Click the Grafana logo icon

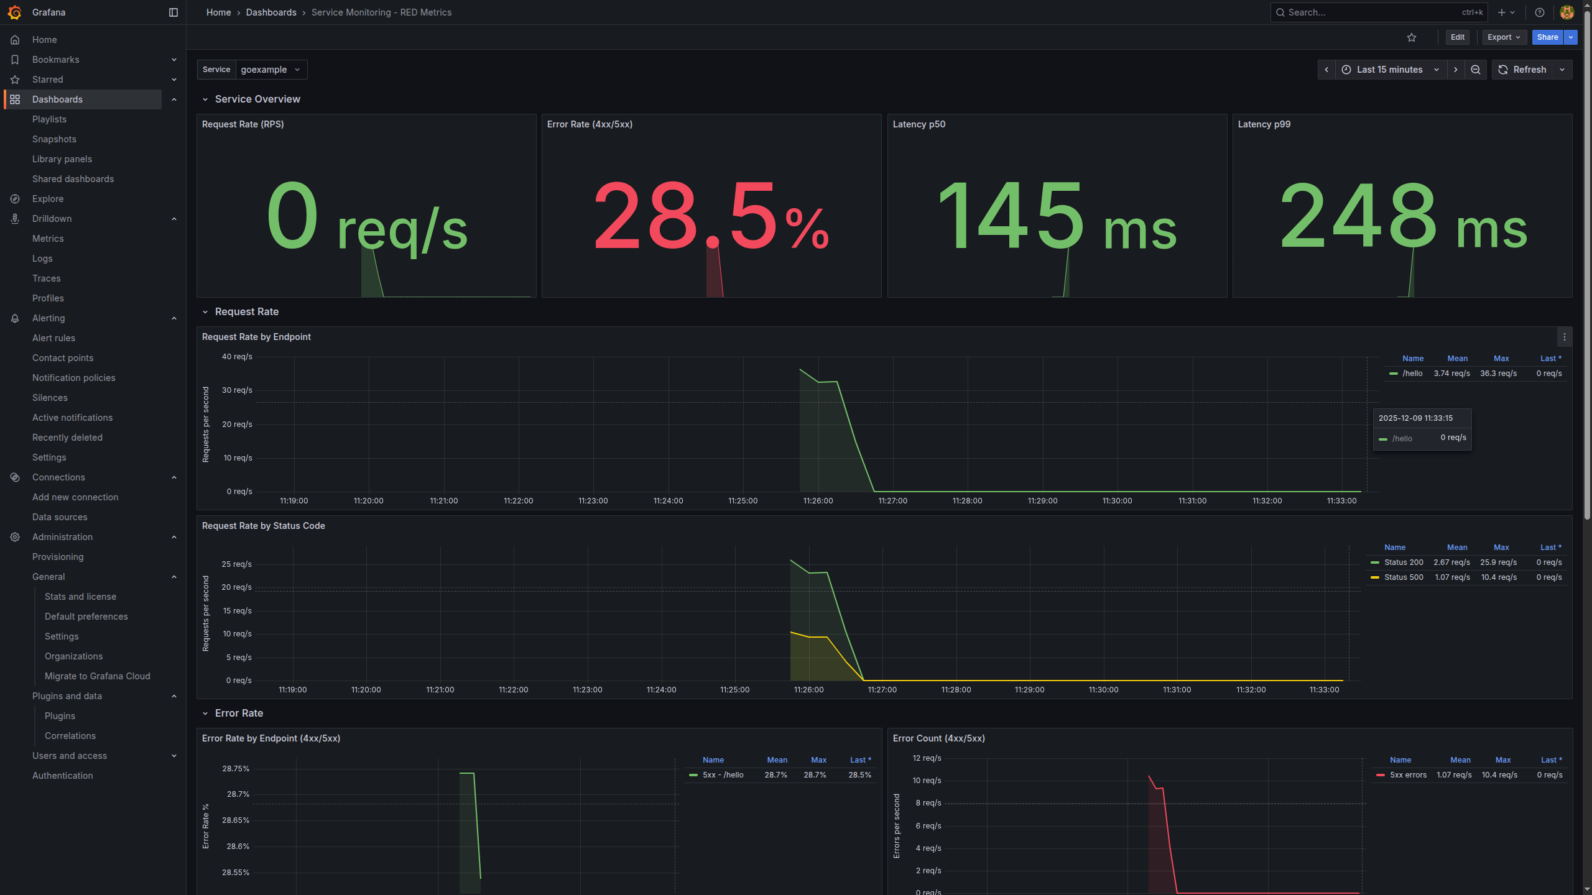(x=14, y=12)
